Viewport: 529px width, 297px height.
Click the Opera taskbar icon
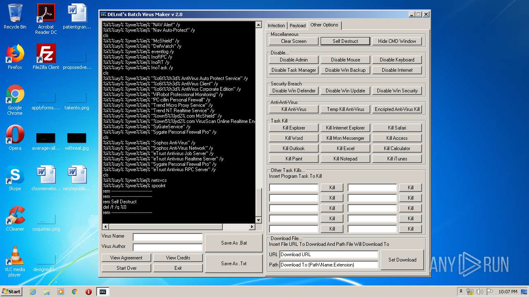click(x=88, y=292)
